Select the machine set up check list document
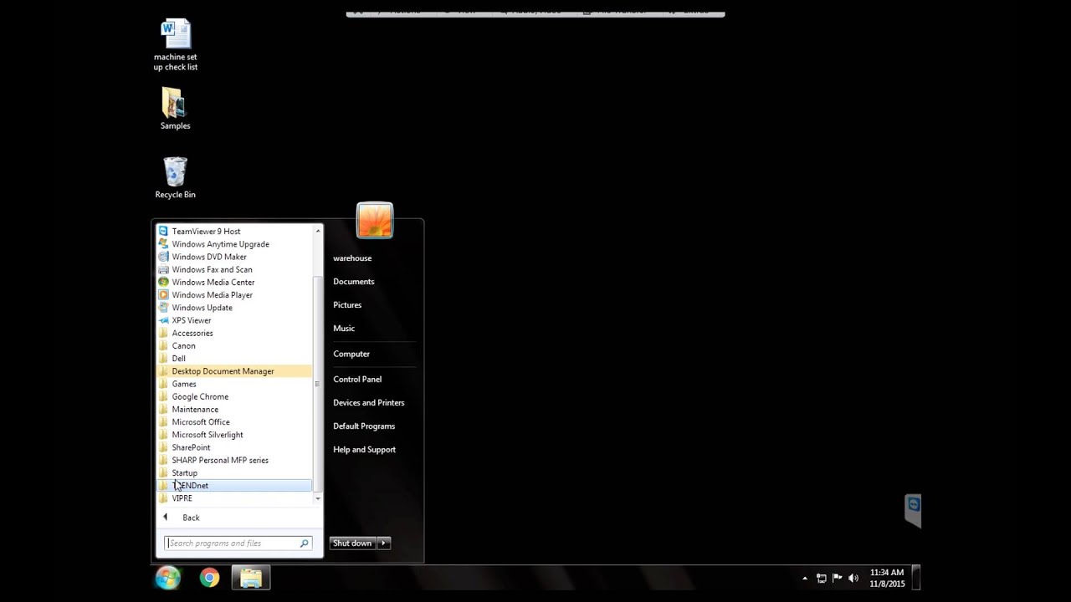This screenshot has height=602, width=1071. tap(176, 45)
